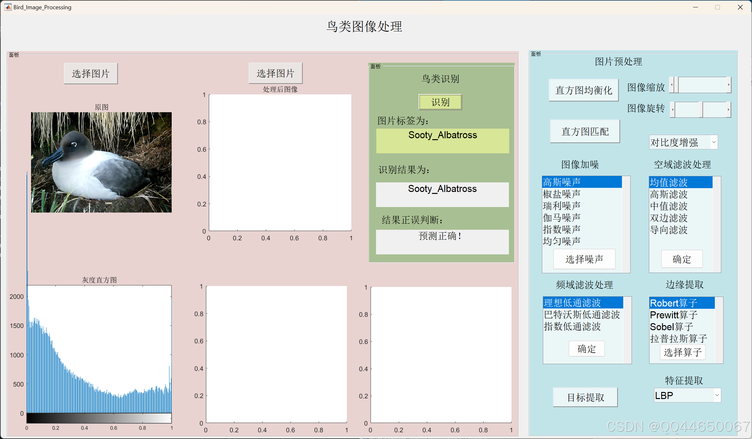Click the MATLAB icon in title bar
Screen dimensions: 752x439
(8, 7)
